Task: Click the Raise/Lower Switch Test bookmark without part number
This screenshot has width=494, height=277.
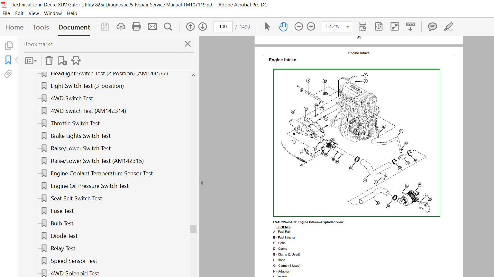Action: click(81, 148)
